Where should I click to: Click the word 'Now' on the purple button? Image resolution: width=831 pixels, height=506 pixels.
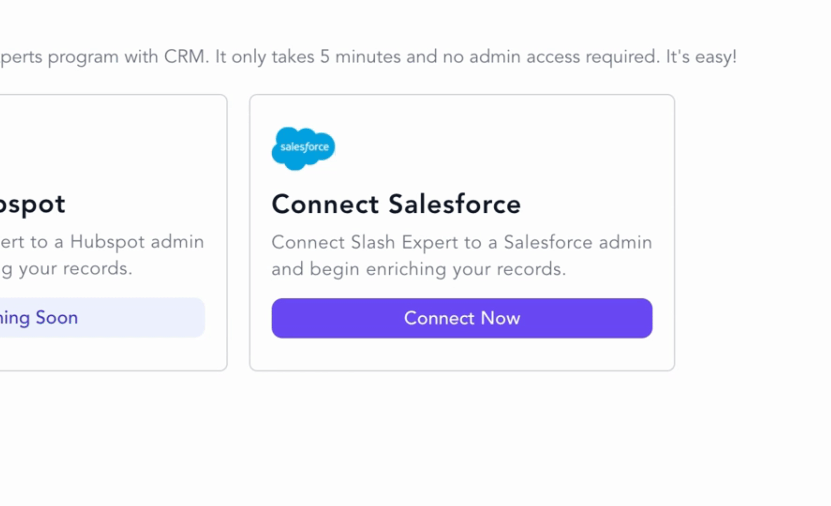click(500, 318)
